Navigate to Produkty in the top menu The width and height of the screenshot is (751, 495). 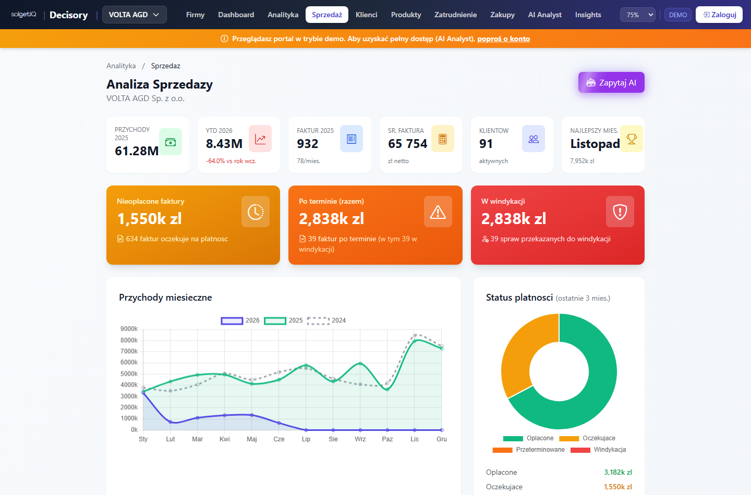pos(406,15)
